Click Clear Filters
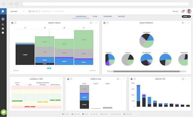The width and height of the screenshot is (193, 117). 59,11
